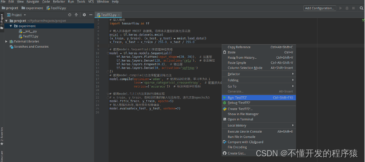365x162 pixels.
Task: Click the model.evaluate code line
Action: point(145,109)
